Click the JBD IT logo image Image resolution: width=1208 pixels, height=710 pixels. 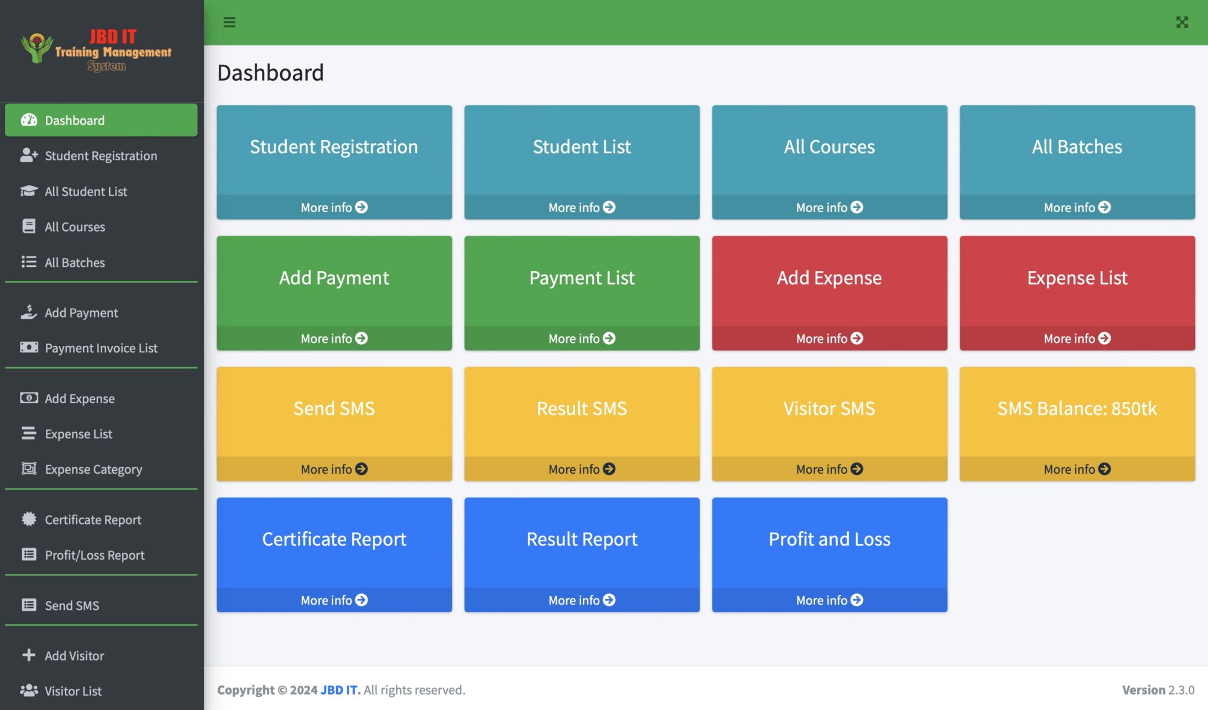click(x=97, y=50)
